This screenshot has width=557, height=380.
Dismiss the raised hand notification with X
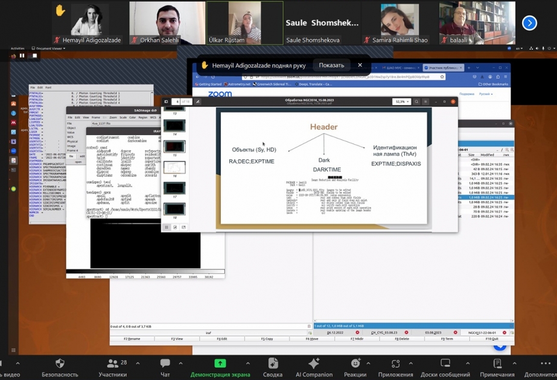[360, 65]
